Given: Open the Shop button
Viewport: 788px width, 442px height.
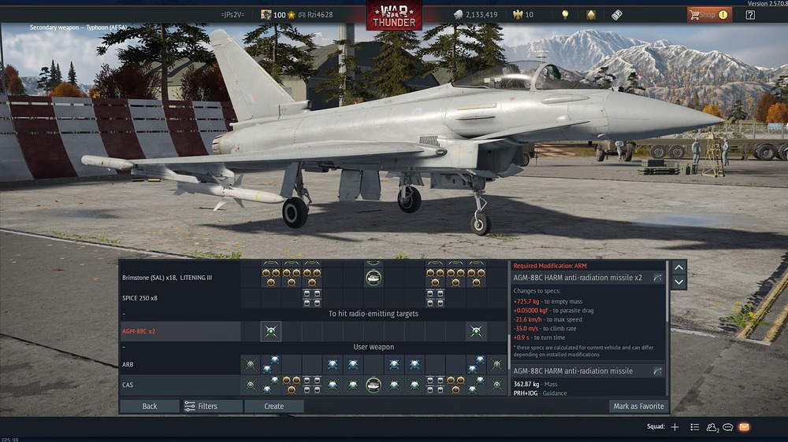Looking at the screenshot, I should tap(709, 14).
